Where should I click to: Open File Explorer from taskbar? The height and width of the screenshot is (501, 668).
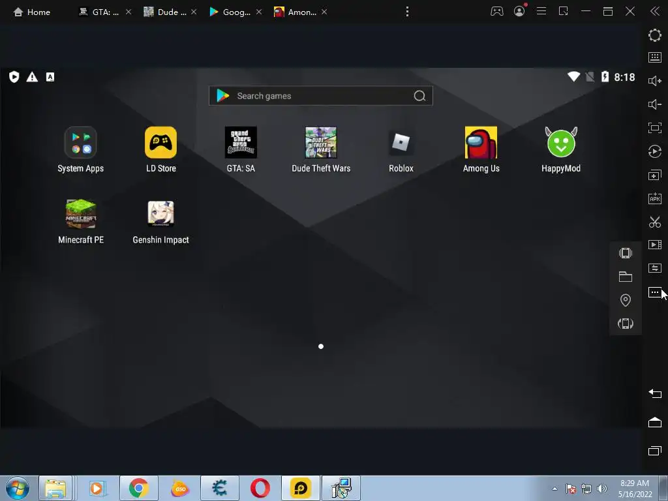point(56,488)
